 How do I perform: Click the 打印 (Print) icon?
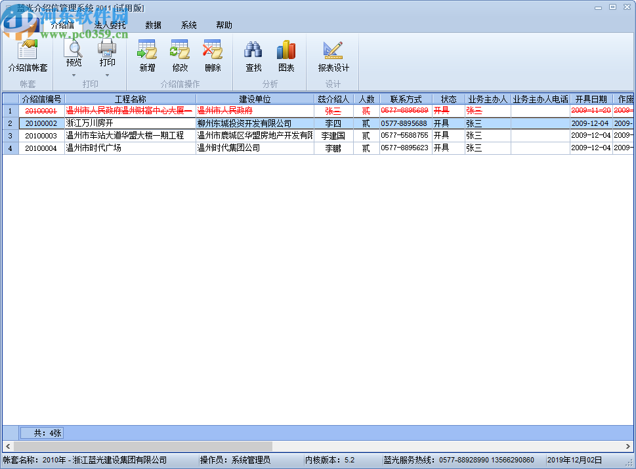point(107,52)
